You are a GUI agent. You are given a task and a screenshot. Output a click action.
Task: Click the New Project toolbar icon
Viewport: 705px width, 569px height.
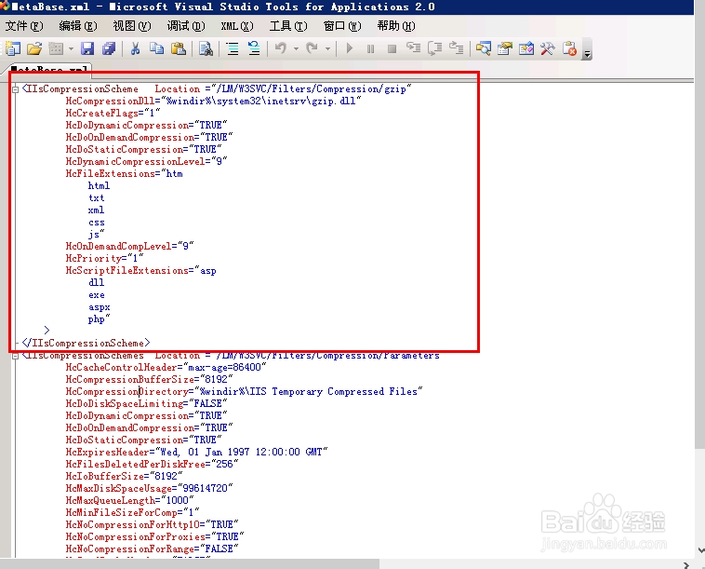click(x=13, y=48)
